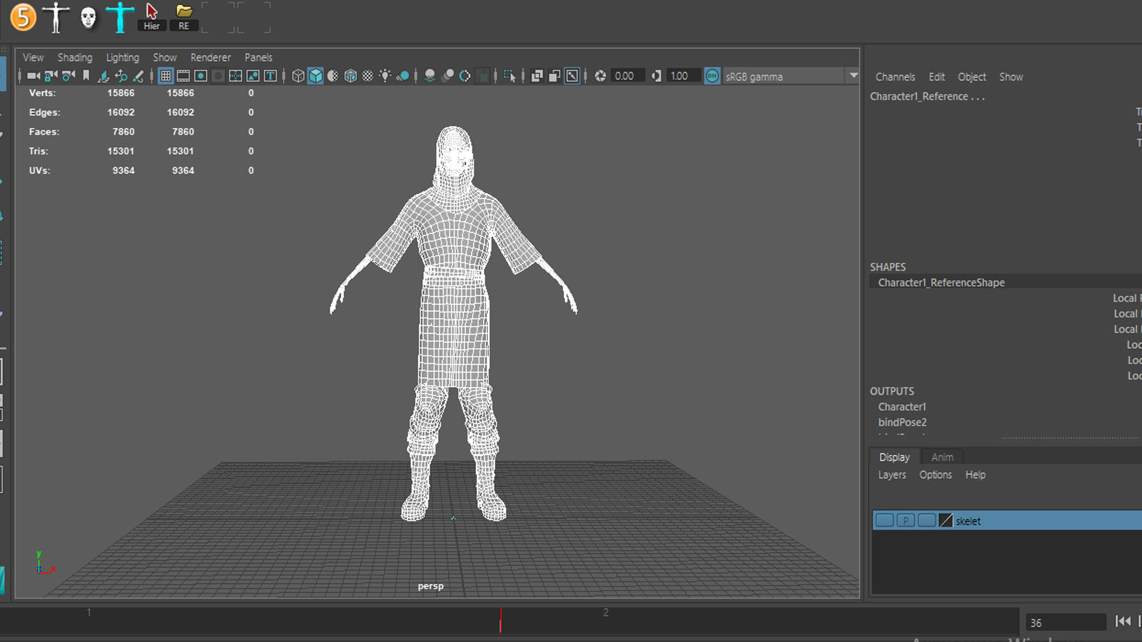Click the Gamma contrast icon
The image size is (1142, 642).
coord(656,76)
